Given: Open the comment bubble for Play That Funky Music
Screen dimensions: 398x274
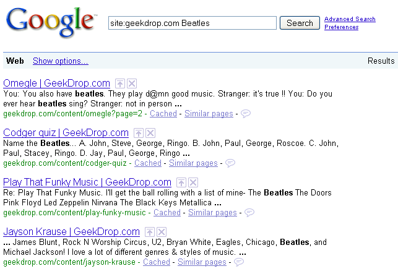Looking at the screenshot, I should click(249, 213).
